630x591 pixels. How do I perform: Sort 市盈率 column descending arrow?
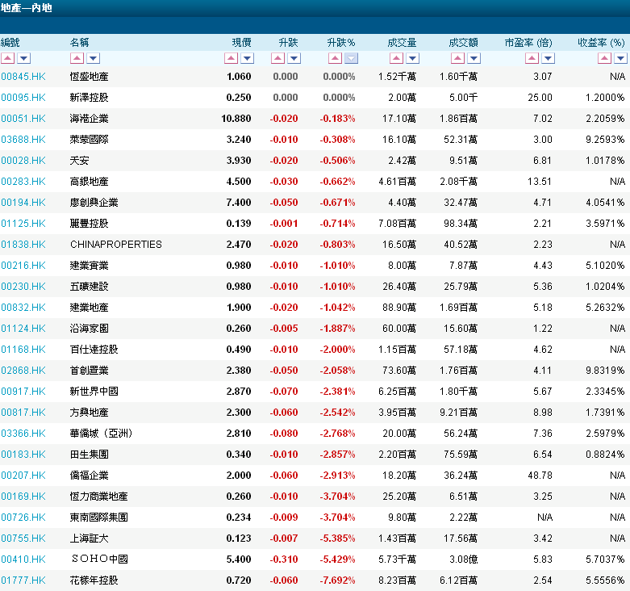pos(548,58)
